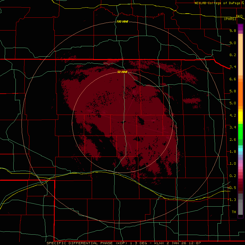Click the gray swatch on color bar
This screenshot has width=245, height=245.
click(240, 209)
